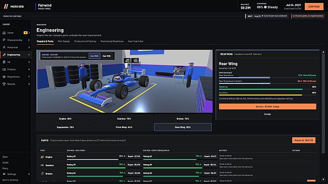Open the Production & Factory tab
The width and height of the screenshot is (328, 184).
click(x=85, y=41)
